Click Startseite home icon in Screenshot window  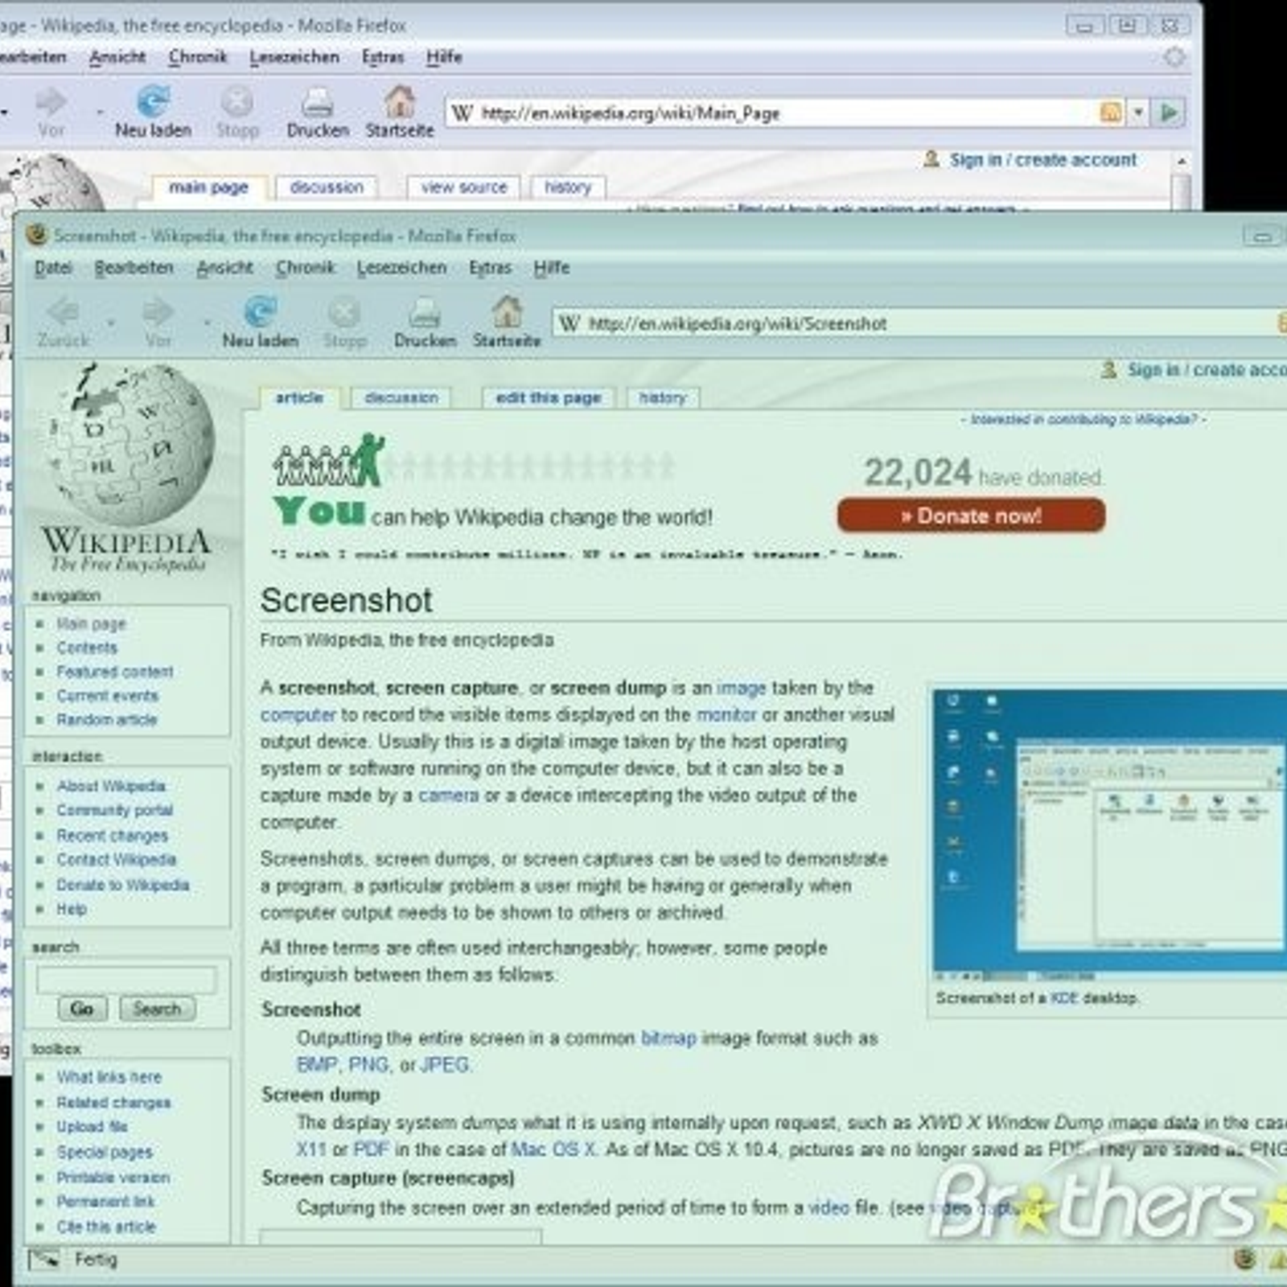coord(507,310)
